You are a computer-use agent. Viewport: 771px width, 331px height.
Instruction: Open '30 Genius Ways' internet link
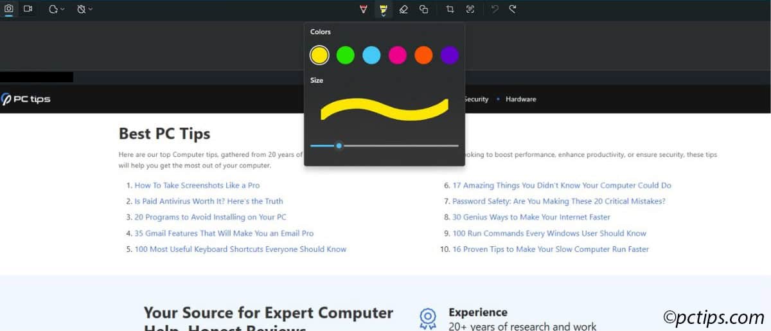point(531,217)
